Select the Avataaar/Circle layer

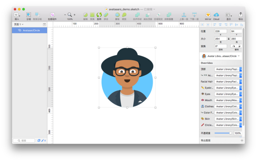click(30, 30)
